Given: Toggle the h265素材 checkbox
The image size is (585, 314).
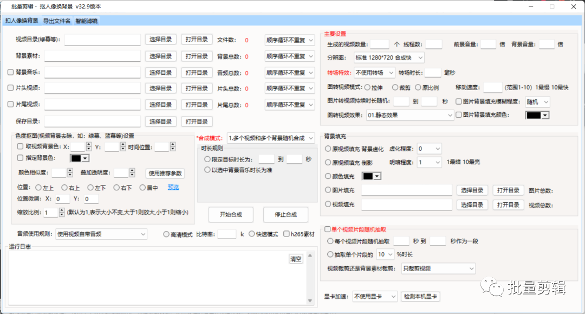Looking at the screenshot, I should pos(286,234).
